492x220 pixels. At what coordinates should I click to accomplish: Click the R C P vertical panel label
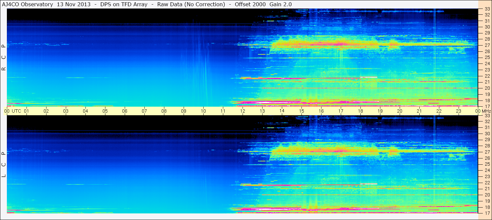pyautogui.click(x=4, y=58)
